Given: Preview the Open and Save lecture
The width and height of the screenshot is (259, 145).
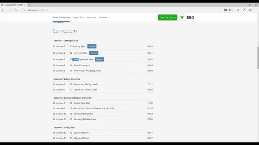Looking at the screenshot, I should click(100, 59).
